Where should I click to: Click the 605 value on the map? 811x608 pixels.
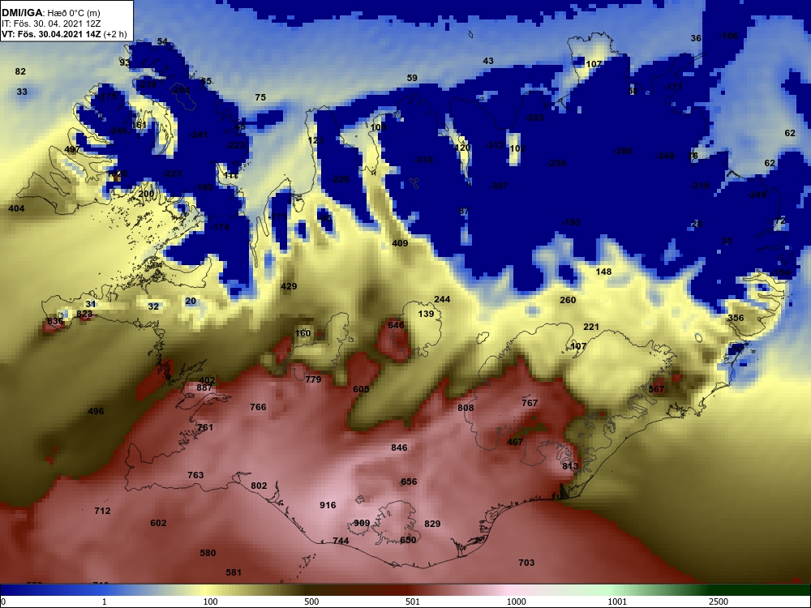(x=361, y=389)
